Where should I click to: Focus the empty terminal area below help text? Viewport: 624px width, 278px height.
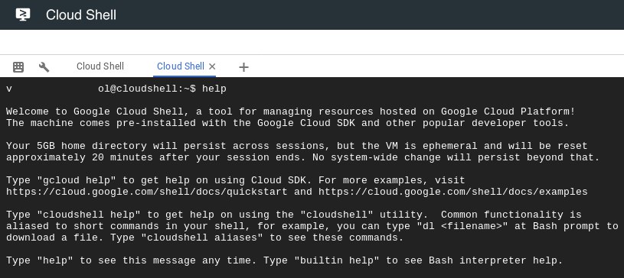coord(312,272)
